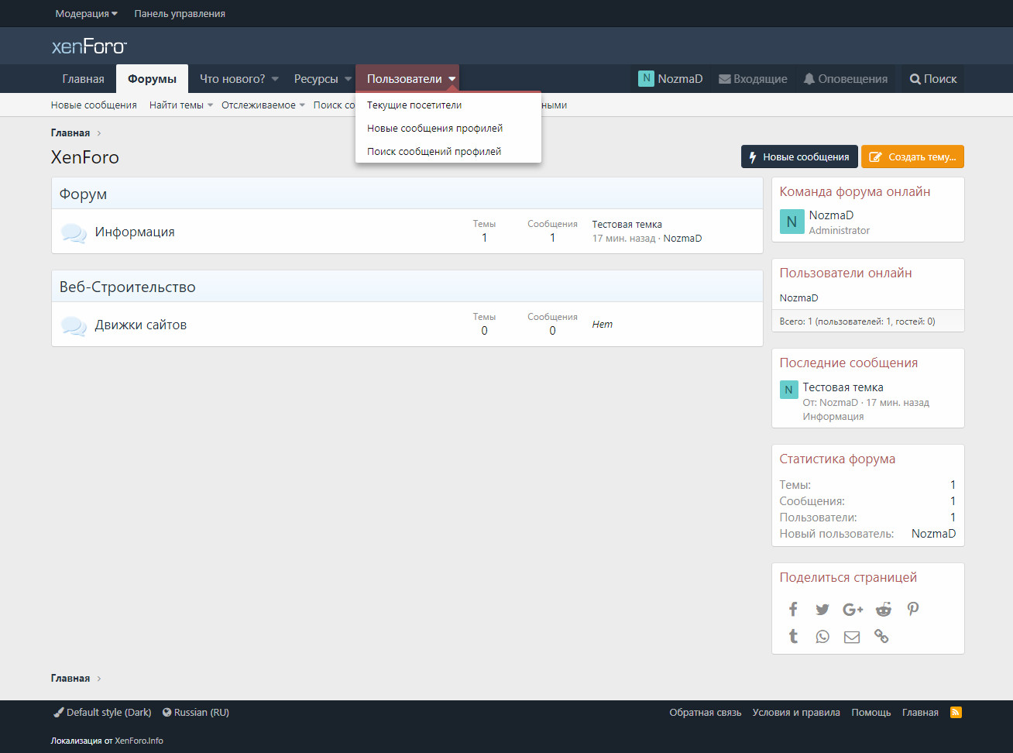Click the Создать тему... button

pyautogui.click(x=912, y=156)
